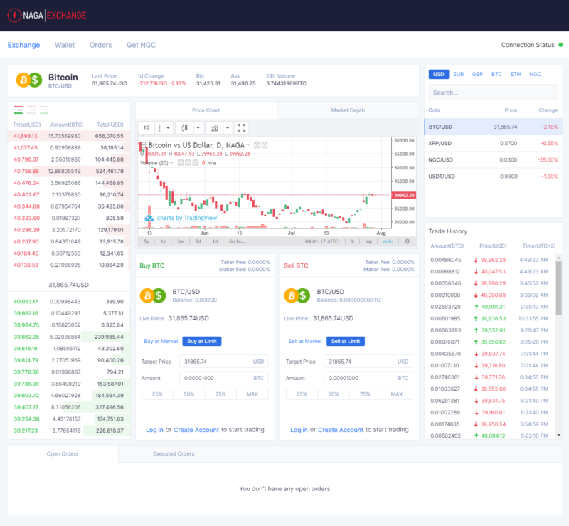The width and height of the screenshot is (569, 526).
Task: Toggle the chart fullscreen mode icon
Action: [241, 128]
